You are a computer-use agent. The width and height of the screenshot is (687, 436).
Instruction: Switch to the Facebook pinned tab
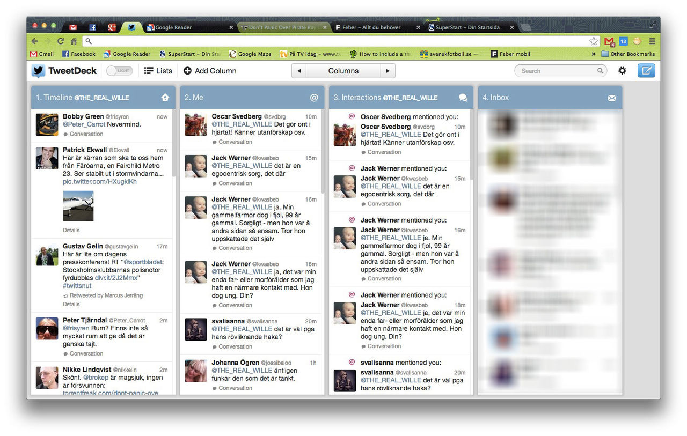(92, 27)
